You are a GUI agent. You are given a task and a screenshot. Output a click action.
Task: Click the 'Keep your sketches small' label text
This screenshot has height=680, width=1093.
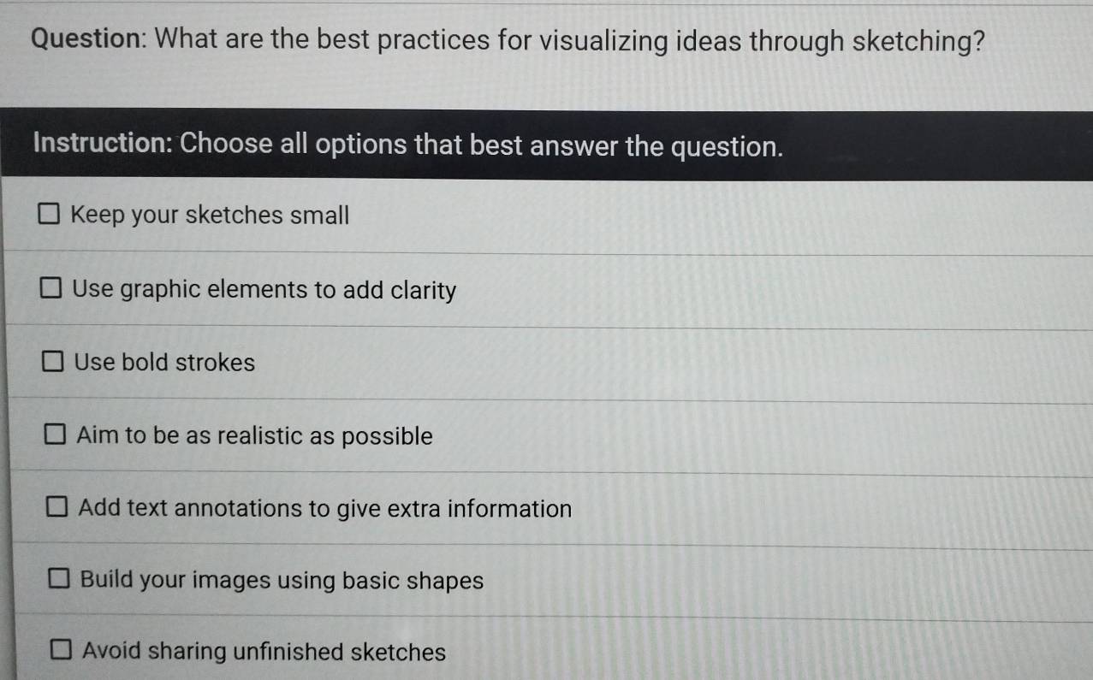(210, 216)
